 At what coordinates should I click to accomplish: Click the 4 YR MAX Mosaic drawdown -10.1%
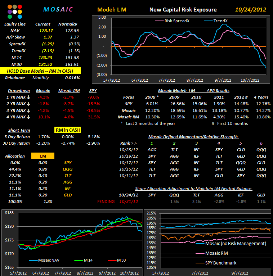tap(43, 117)
